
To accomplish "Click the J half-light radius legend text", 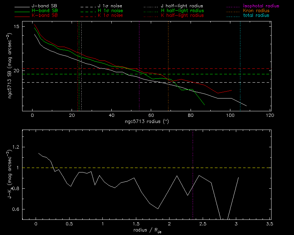I will coord(182,6).
